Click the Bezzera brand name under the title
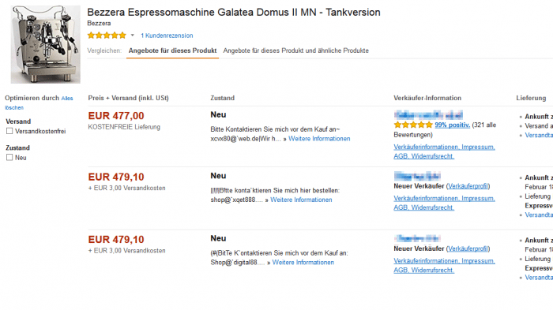 click(99, 23)
